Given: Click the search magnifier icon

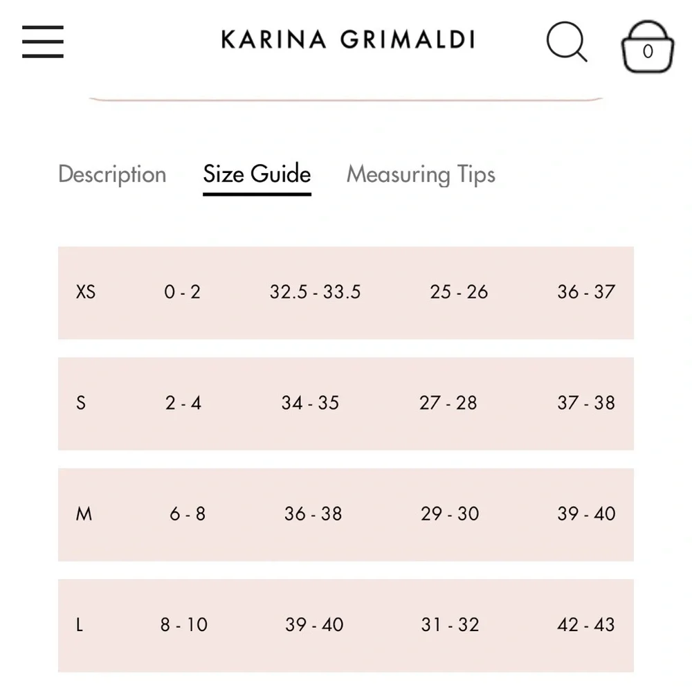Looking at the screenshot, I should coord(567,42).
